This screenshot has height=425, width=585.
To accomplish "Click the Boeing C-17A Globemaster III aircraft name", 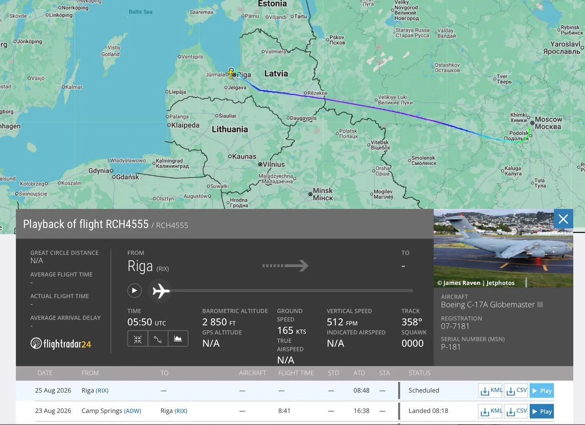I will pos(492,305).
